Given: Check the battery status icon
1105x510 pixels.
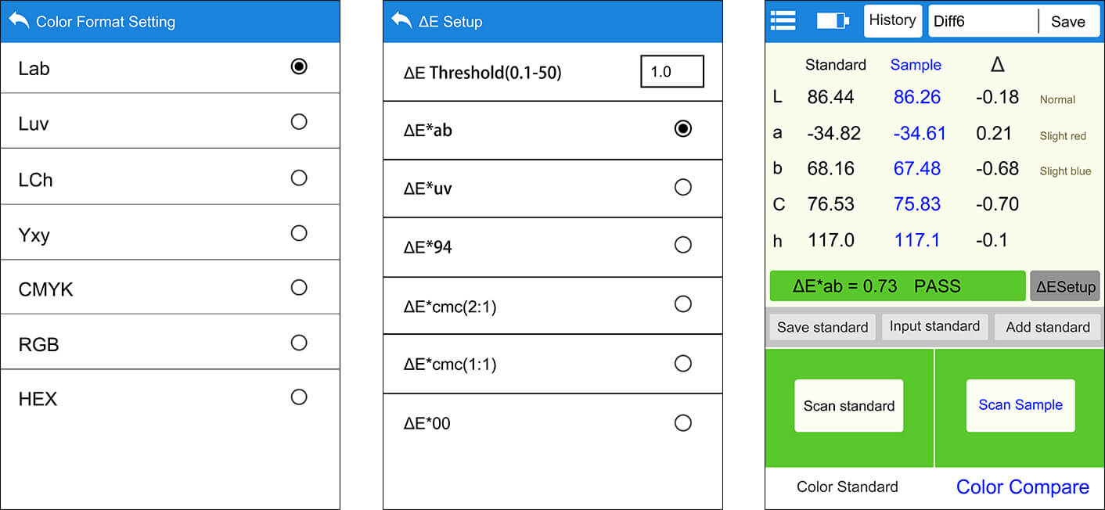Looking at the screenshot, I should tap(832, 21).
